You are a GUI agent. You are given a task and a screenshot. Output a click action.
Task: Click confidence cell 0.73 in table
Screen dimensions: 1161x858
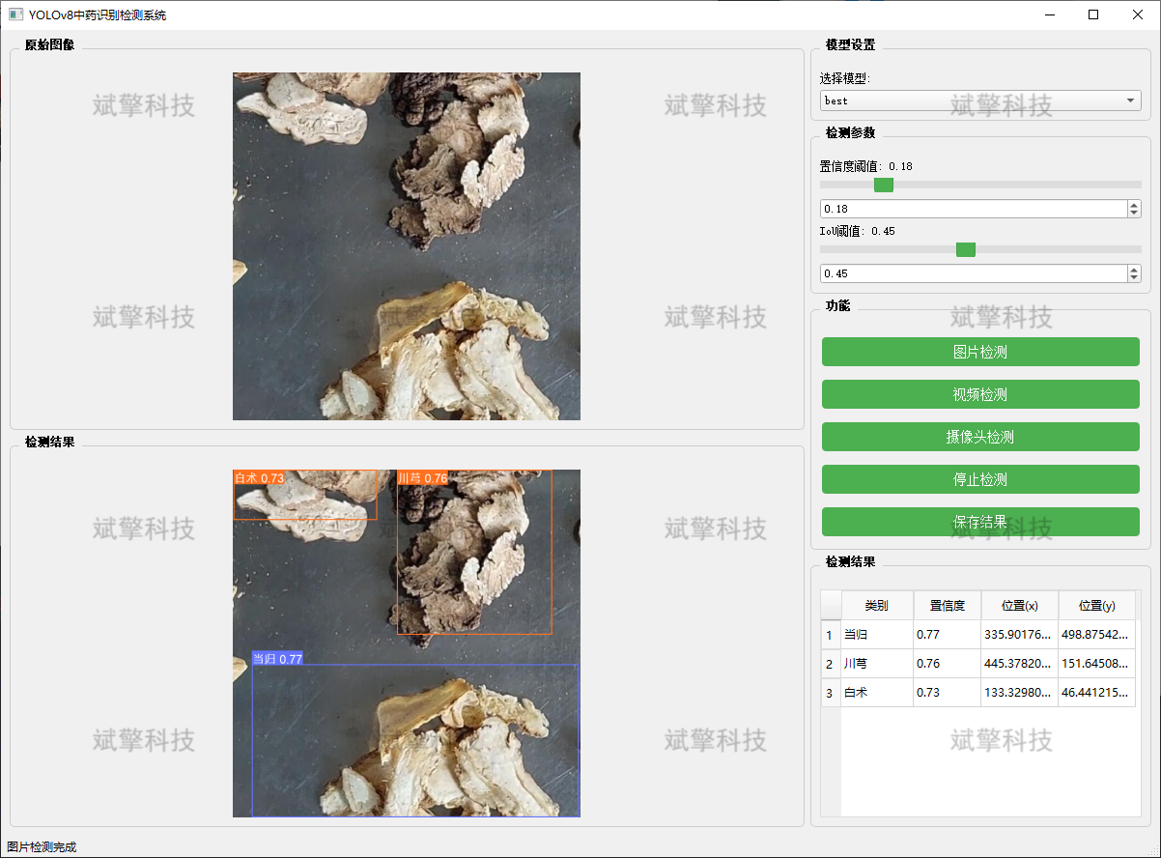[x=948, y=693]
